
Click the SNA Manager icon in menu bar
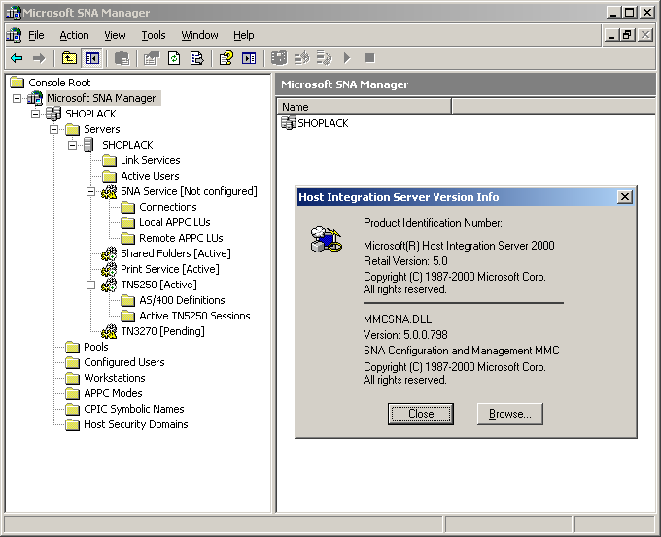coord(14,35)
